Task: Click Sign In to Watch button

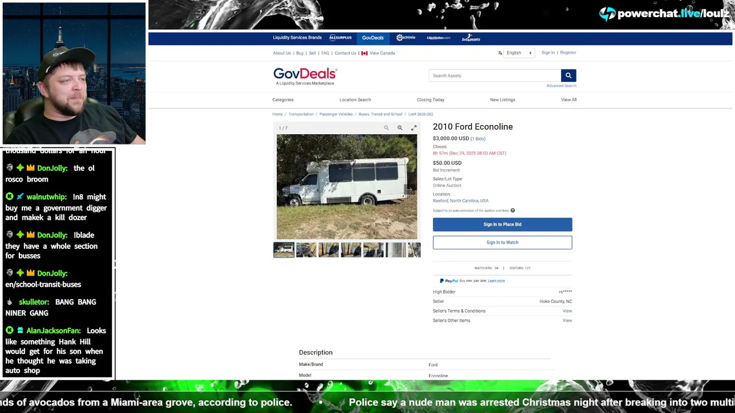Action: [502, 242]
